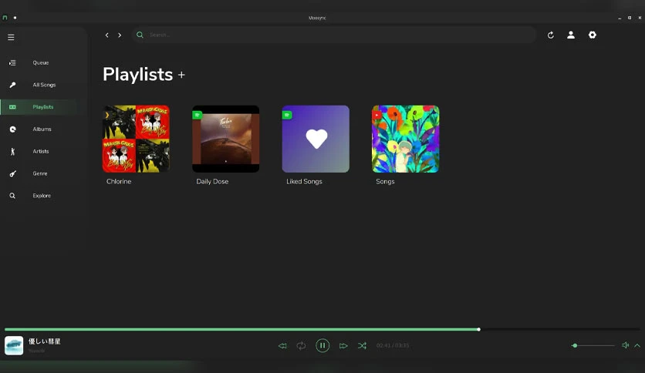Go forward with the right arrow
Image resolution: width=645 pixels, height=373 pixels.
pyautogui.click(x=120, y=35)
